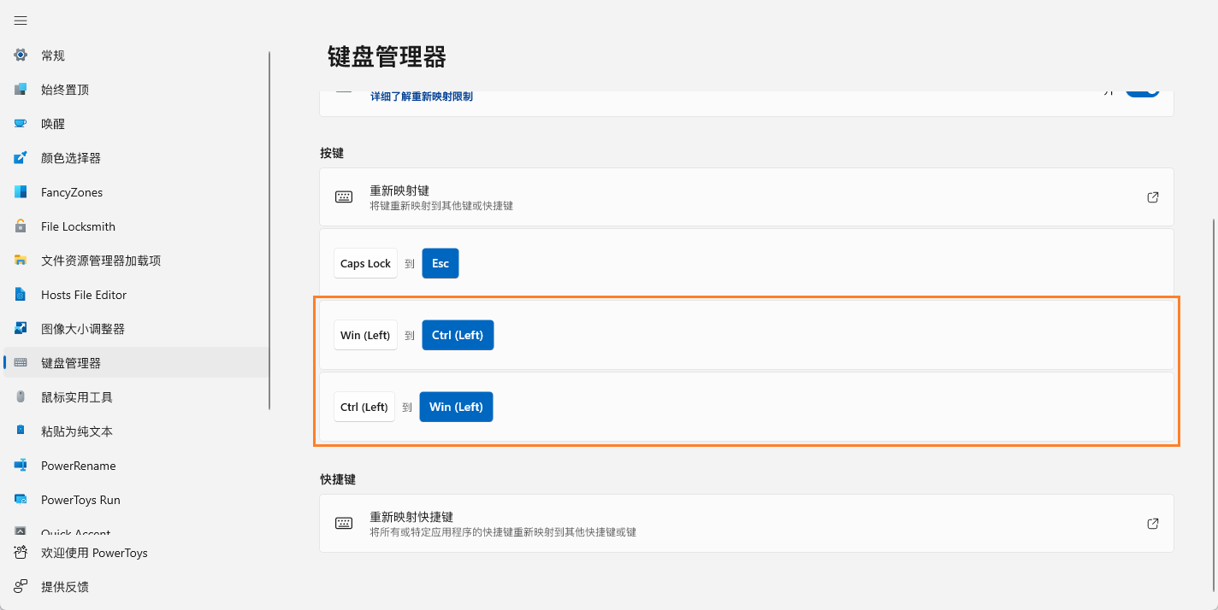Toggle the keyboard manager enable switch
The image size is (1218, 610).
tap(1142, 92)
